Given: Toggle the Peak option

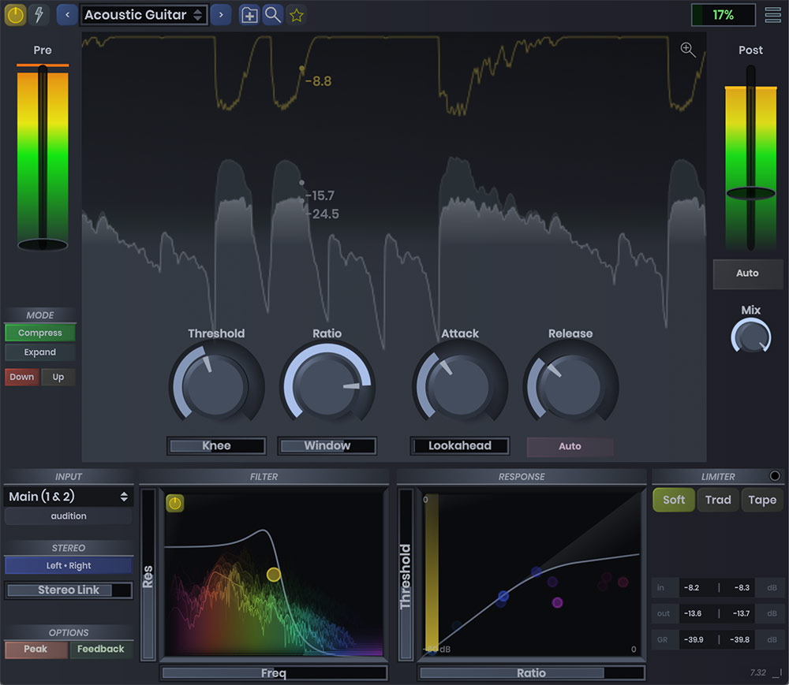Looking at the screenshot, I should click(36, 650).
